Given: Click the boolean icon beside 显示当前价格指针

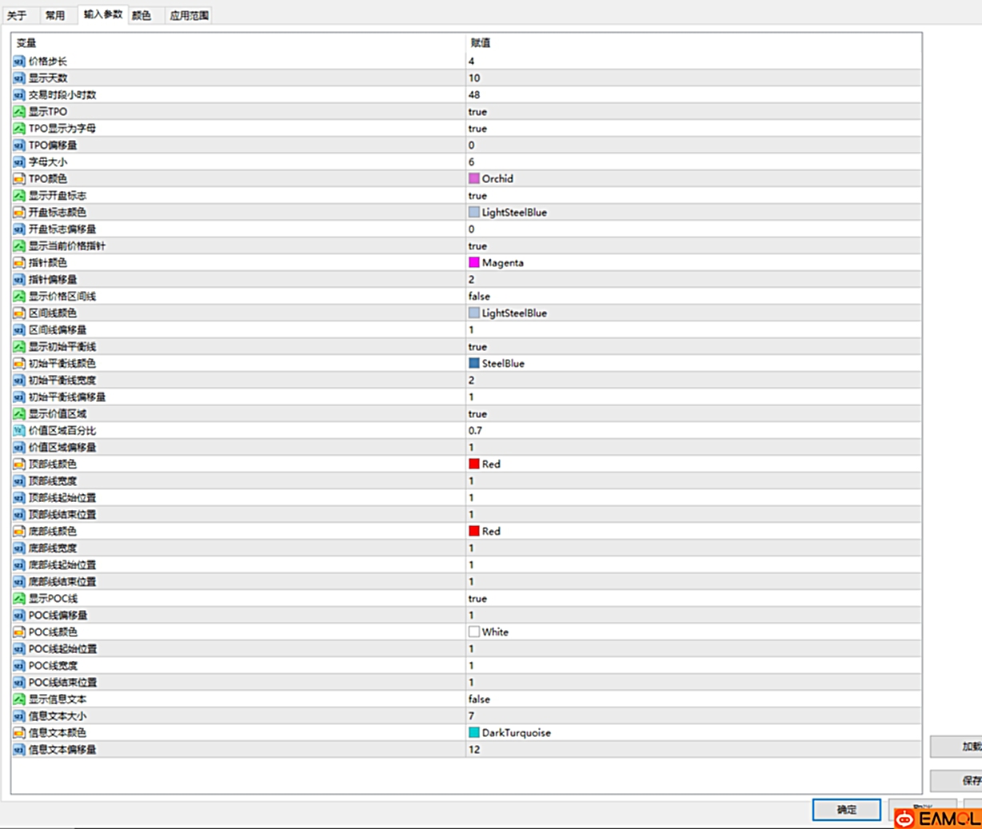Looking at the screenshot, I should 19,246.
